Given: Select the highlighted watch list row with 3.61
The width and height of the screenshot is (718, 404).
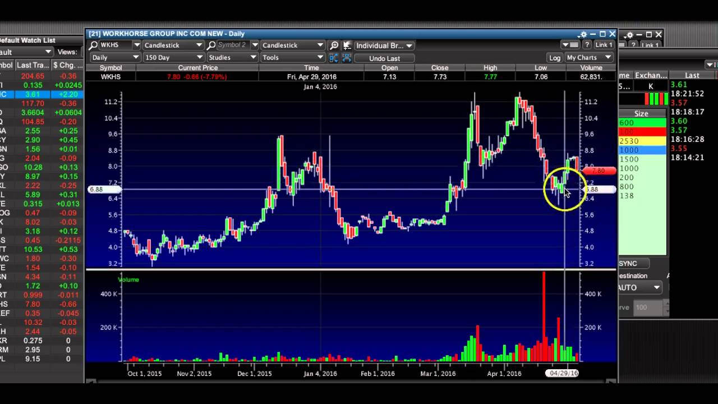Looking at the screenshot, I should [x=42, y=94].
